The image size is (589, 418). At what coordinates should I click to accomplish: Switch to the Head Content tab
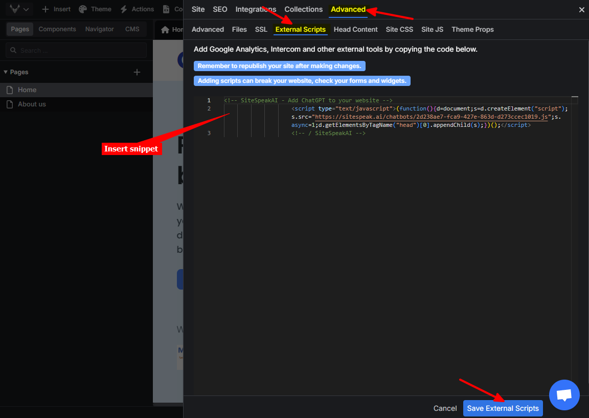pyautogui.click(x=355, y=30)
